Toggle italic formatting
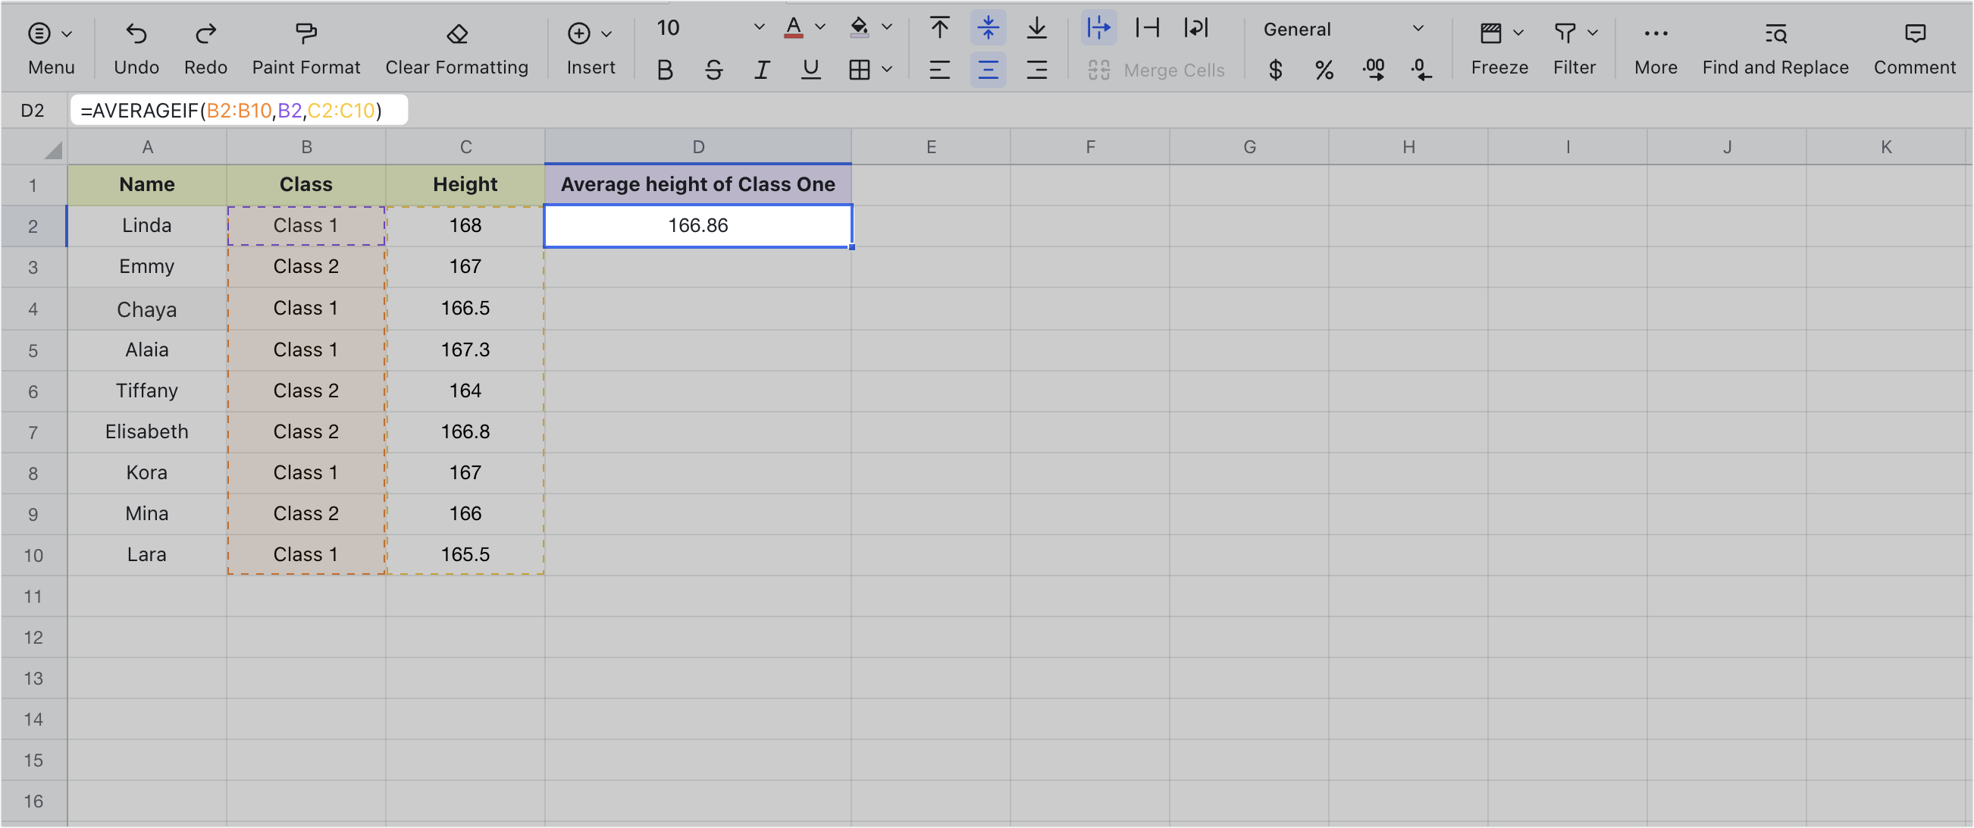The height and width of the screenshot is (828, 1974). [x=761, y=70]
